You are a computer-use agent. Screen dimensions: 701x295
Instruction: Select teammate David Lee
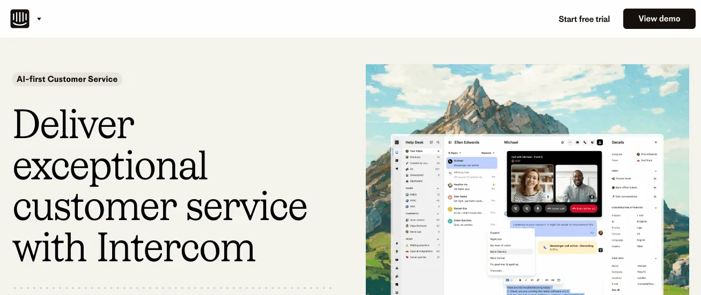pyautogui.click(x=423, y=231)
